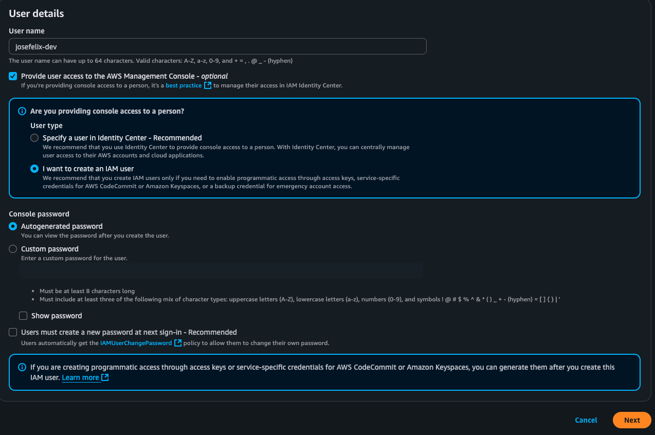
Task: Click the User type label
Action: point(46,125)
